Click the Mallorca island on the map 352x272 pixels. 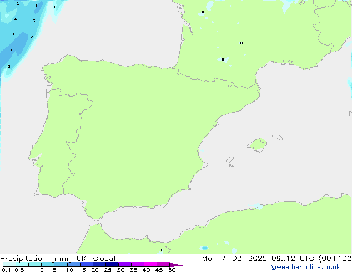[x=257, y=145]
